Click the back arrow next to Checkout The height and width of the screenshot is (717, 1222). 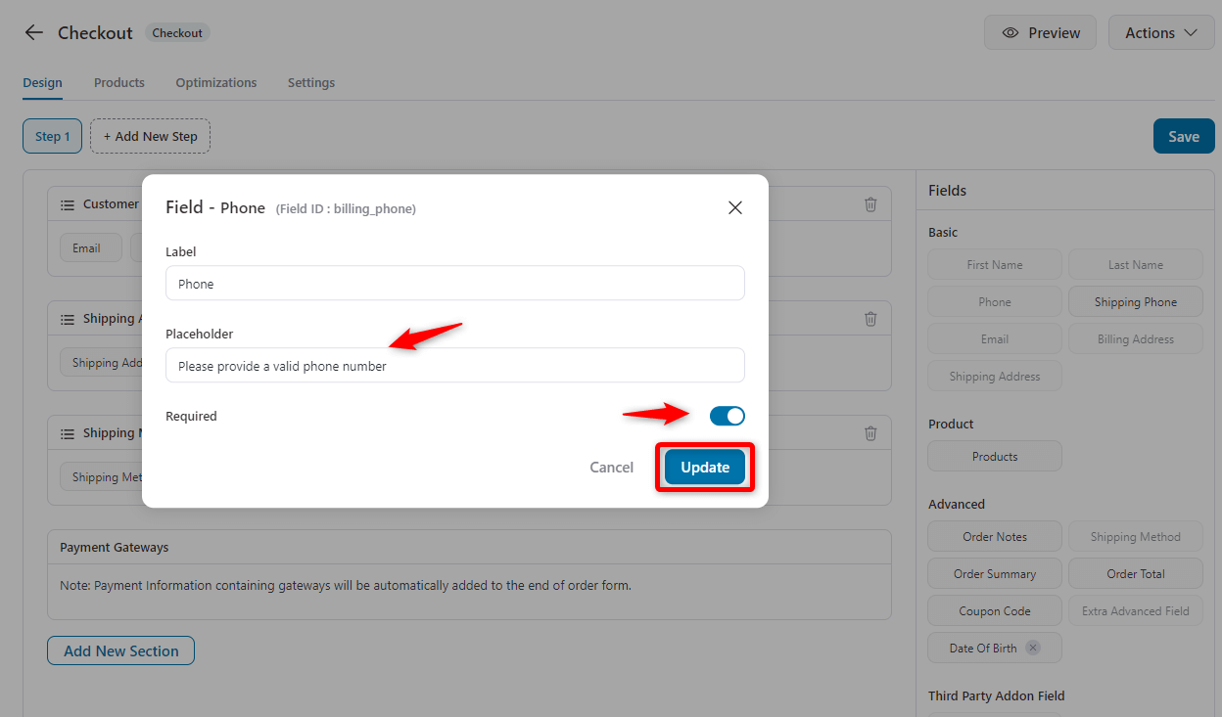click(34, 32)
